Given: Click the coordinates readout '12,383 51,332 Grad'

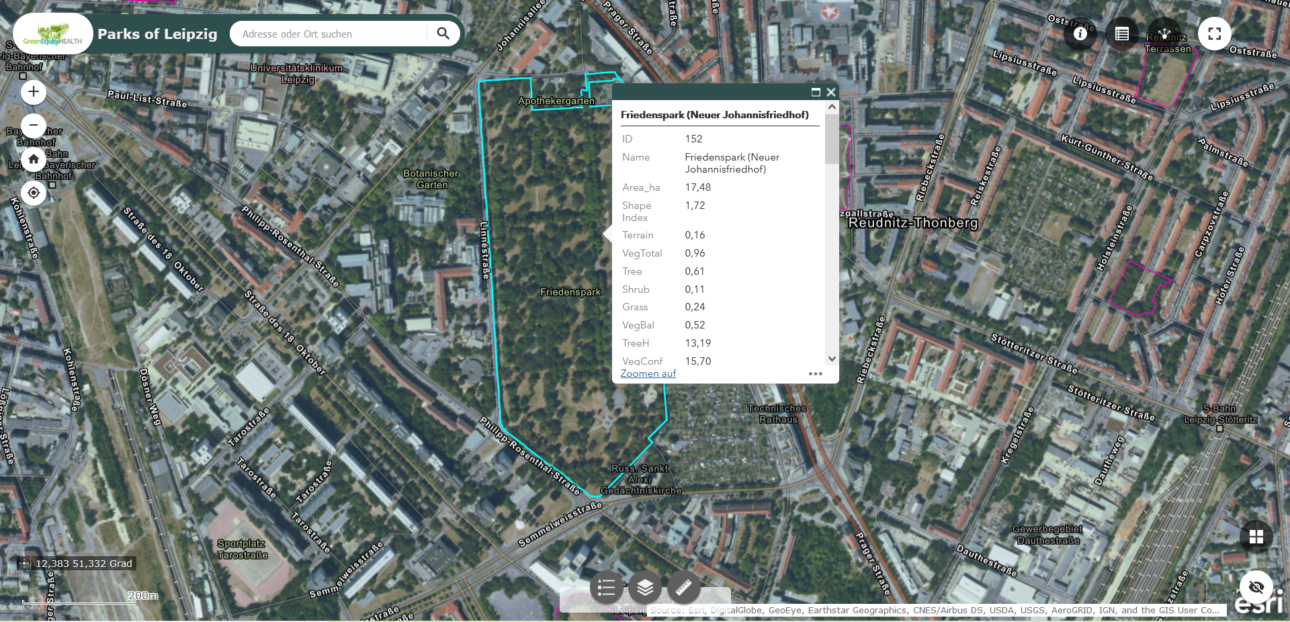Looking at the screenshot, I should tap(84, 564).
